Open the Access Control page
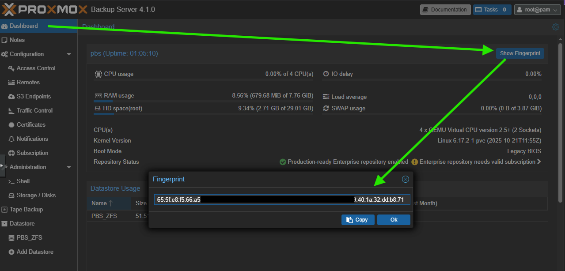Image resolution: width=565 pixels, height=271 pixels. point(36,68)
